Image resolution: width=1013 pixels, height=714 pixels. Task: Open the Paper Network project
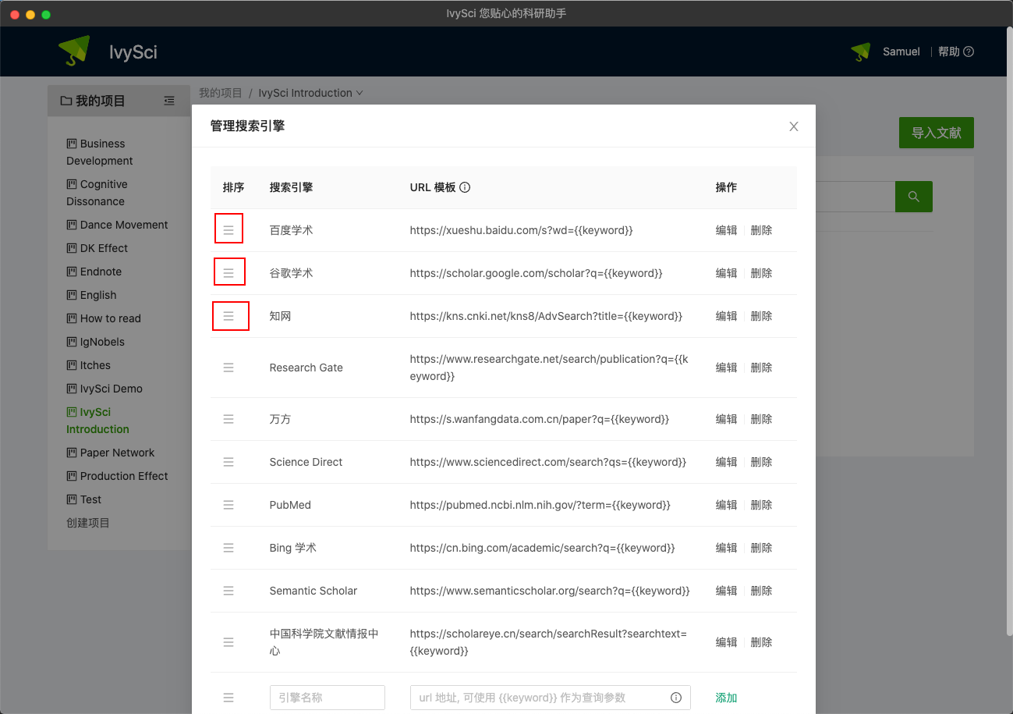[111, 453]
